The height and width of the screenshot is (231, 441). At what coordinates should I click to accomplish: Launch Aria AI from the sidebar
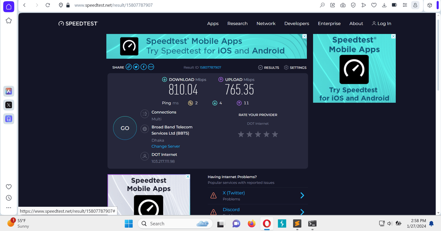pyautogui.click(x=9, y=91)
